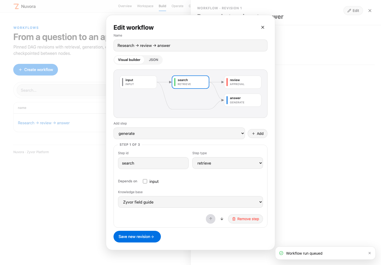Select the input node in the graph
381x265 pixels.
(x=138, y=82)
